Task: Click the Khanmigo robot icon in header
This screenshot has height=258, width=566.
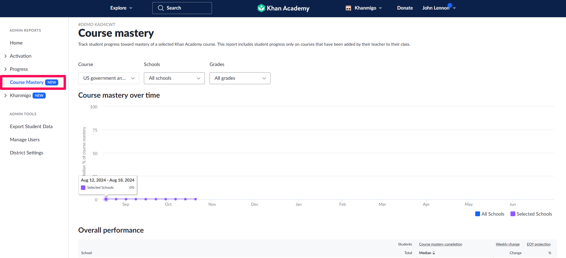Action: [x=348, y=8]
